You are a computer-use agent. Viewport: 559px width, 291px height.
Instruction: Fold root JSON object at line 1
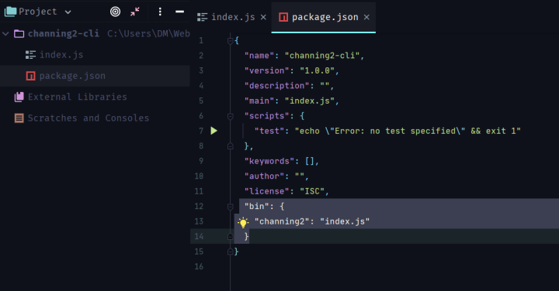(x=231, y=41)
